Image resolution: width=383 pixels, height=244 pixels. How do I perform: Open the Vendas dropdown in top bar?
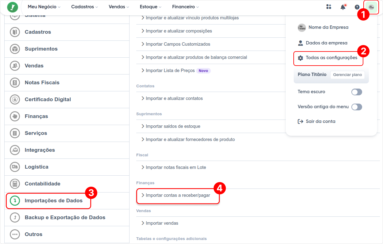click(x=119, y=7)
